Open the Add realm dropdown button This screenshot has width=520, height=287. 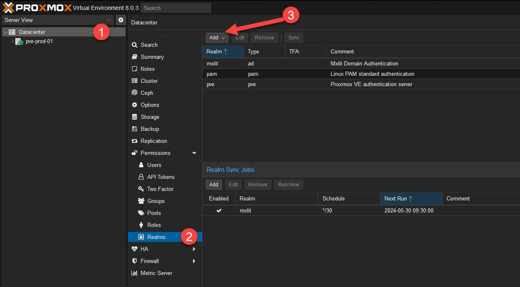(217, 38)
